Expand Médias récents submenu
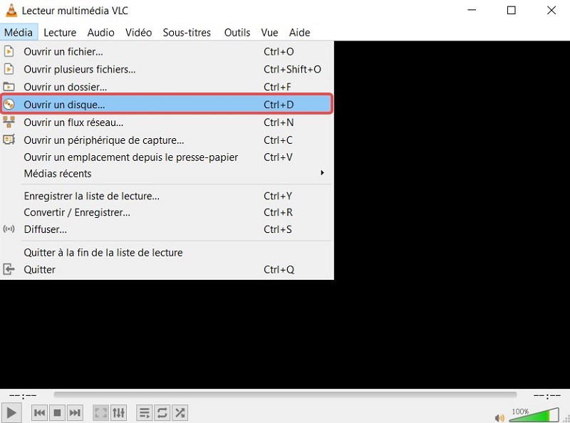This screenshot has width=570, height=423. tap(167, 174)
